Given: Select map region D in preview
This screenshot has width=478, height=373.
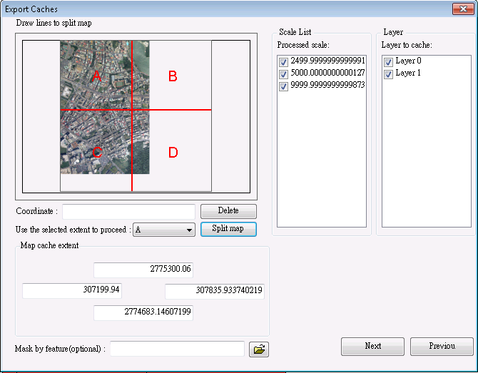Looking at the screenshot, I should click(172, 151).
